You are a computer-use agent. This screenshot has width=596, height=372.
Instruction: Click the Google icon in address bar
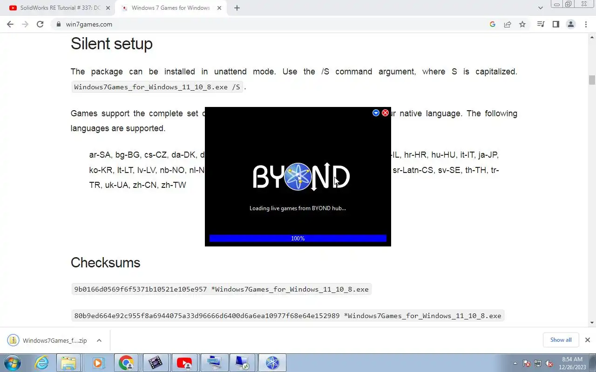tap(493, 24)
